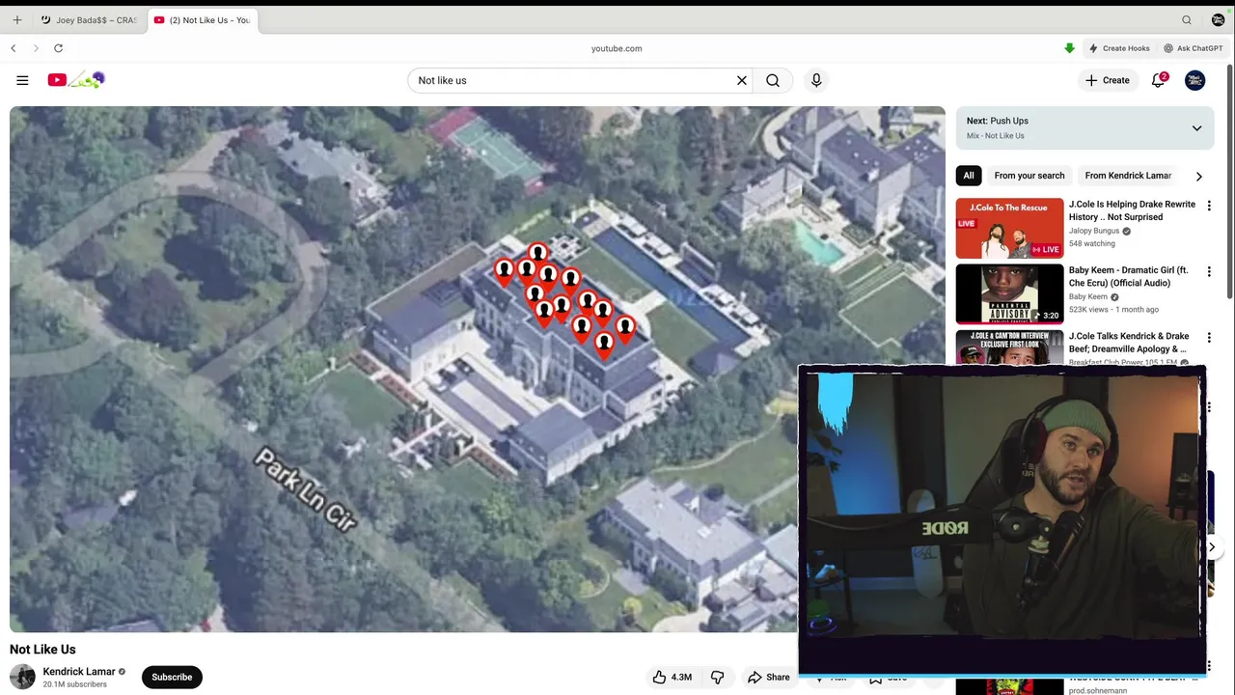
Task: Click 523K views 1 month ago text
Action: (1114, 309)
